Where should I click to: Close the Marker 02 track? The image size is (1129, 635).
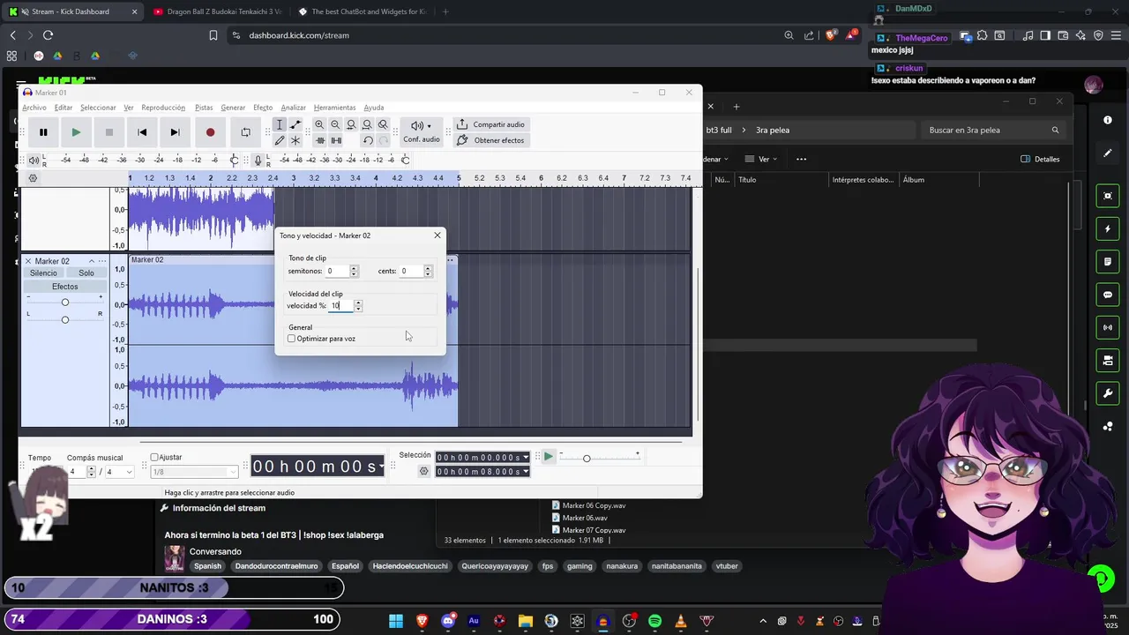27,261
